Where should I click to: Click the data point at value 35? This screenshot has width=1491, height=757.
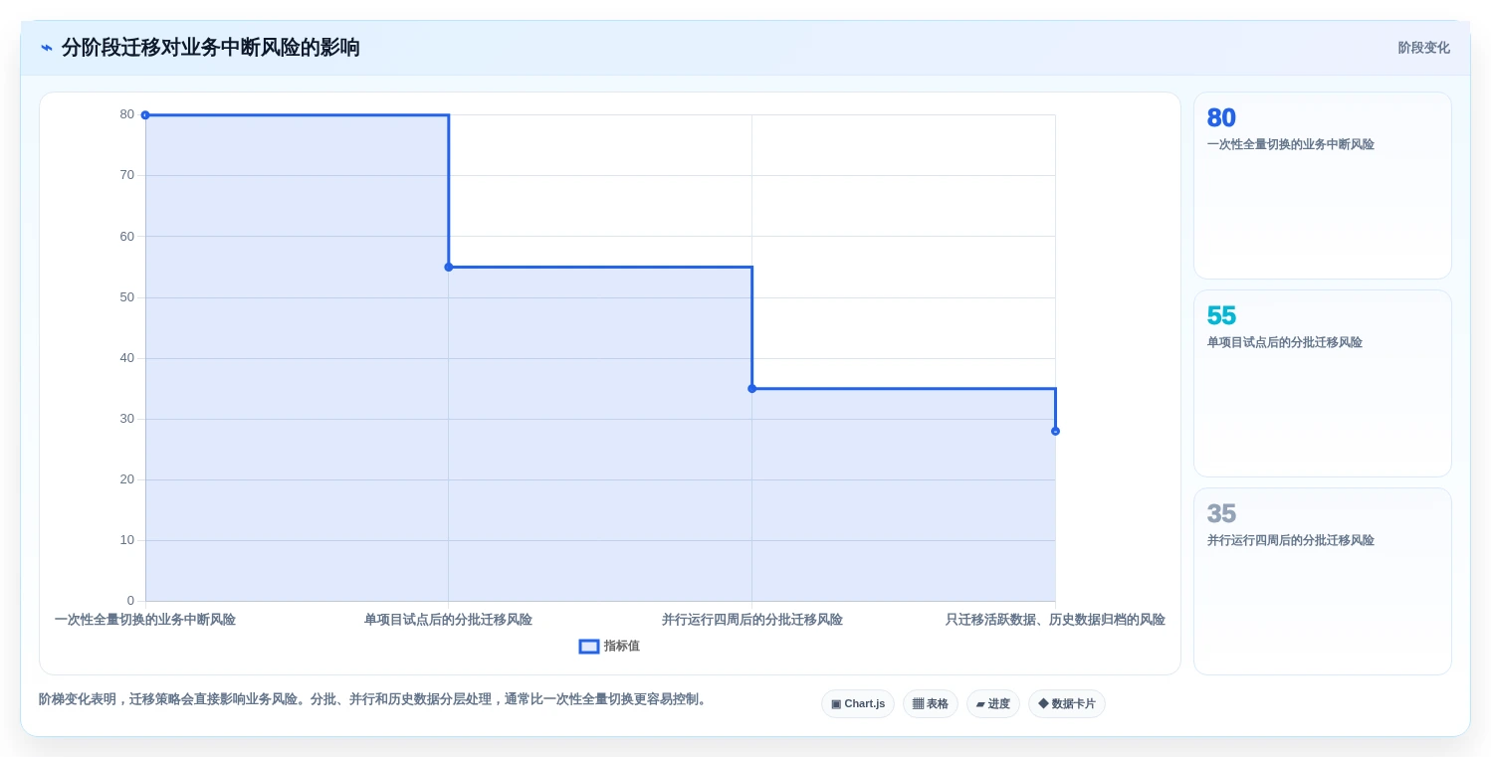coord(752,389)
